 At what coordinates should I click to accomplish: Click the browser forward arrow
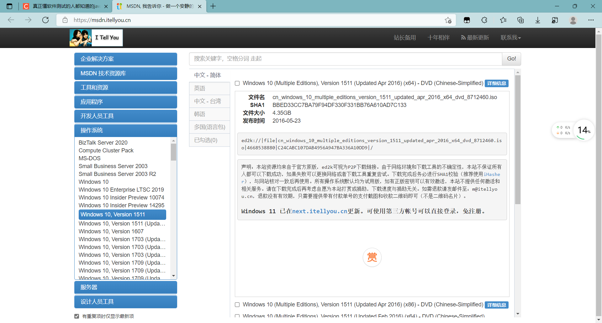coord(28,20)
